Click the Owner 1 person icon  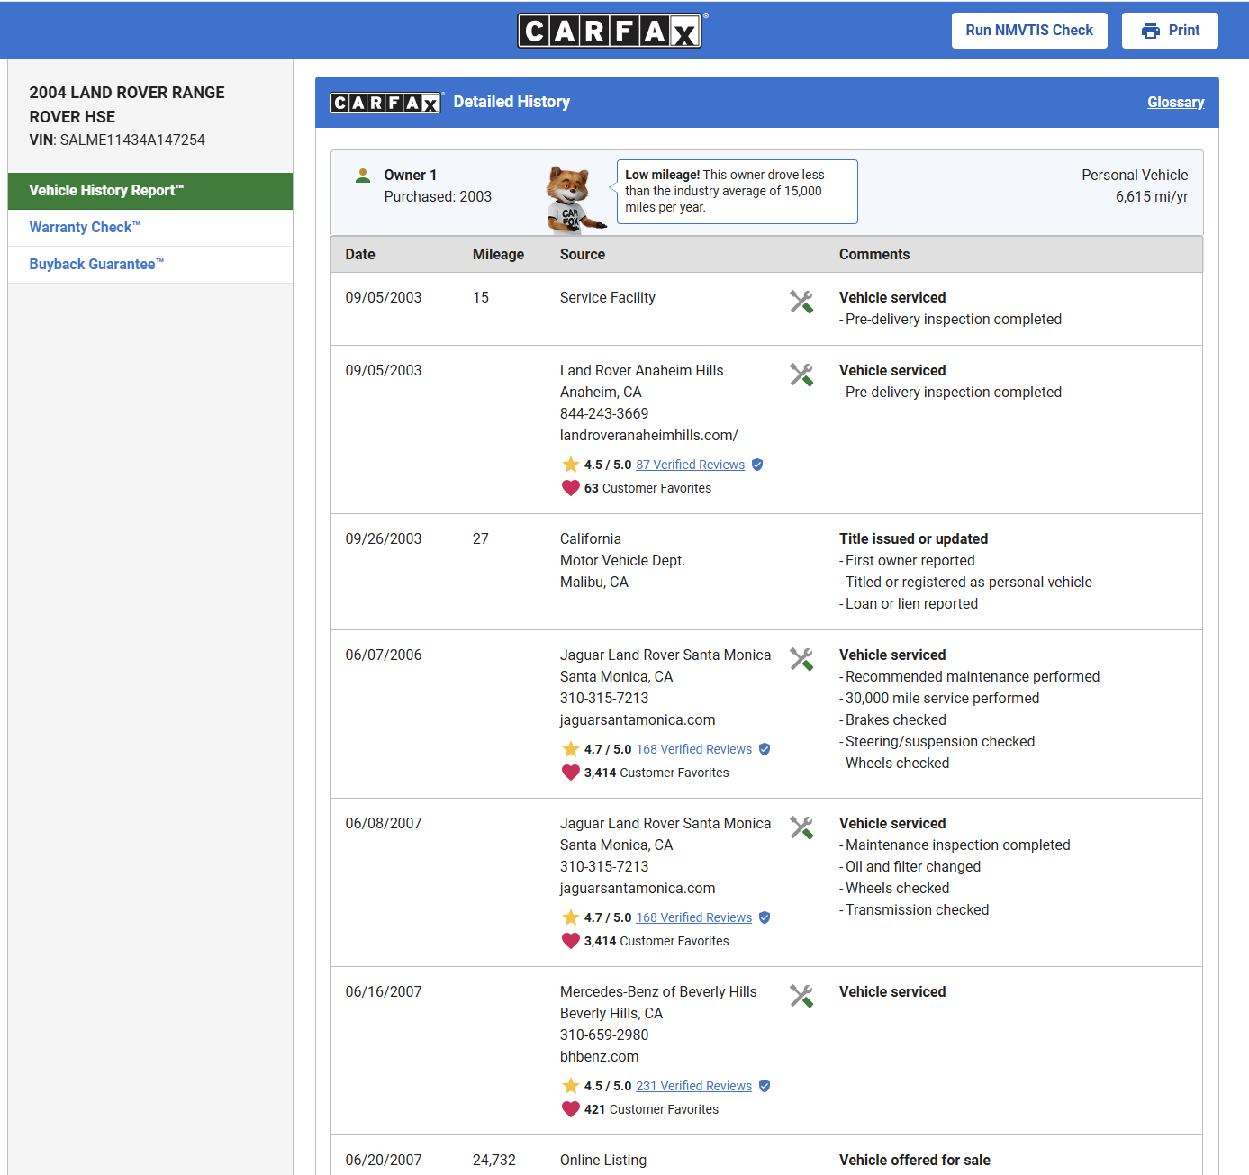pos(363,176)
